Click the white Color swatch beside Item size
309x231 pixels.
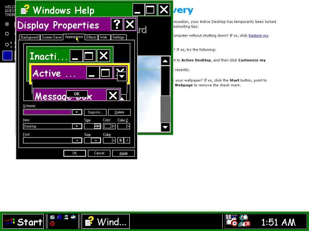(x=108, y=126)
